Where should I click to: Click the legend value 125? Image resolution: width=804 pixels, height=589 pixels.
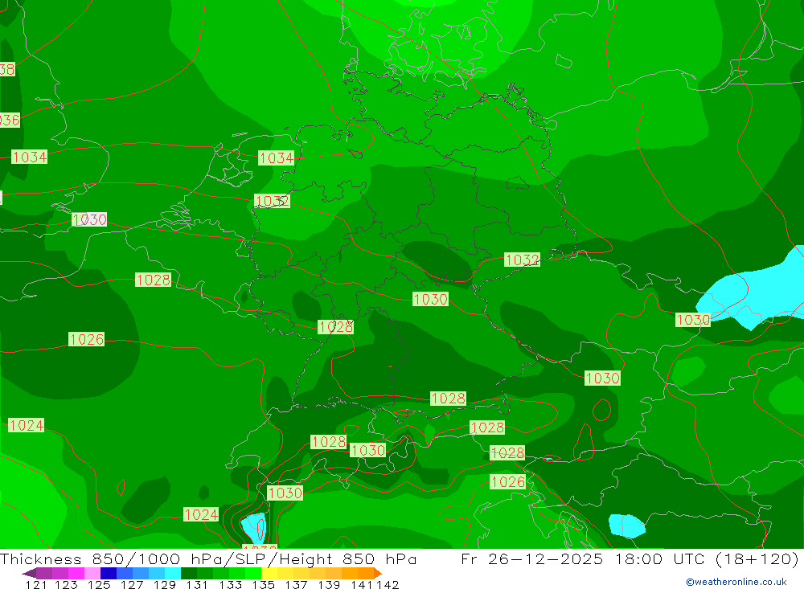pos(99,584)
